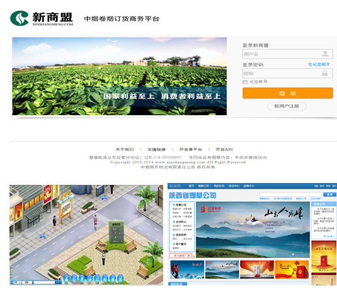The height and width of the screenshot is (288, 337).
Task: Click the 山高人为峰 mountain banner
Action: (x=253, y=230)
